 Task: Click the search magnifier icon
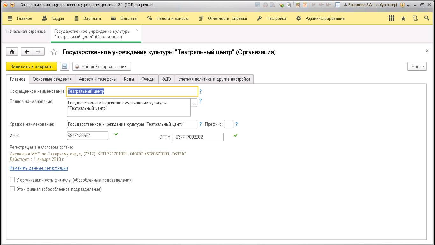[x=427, y=18]
